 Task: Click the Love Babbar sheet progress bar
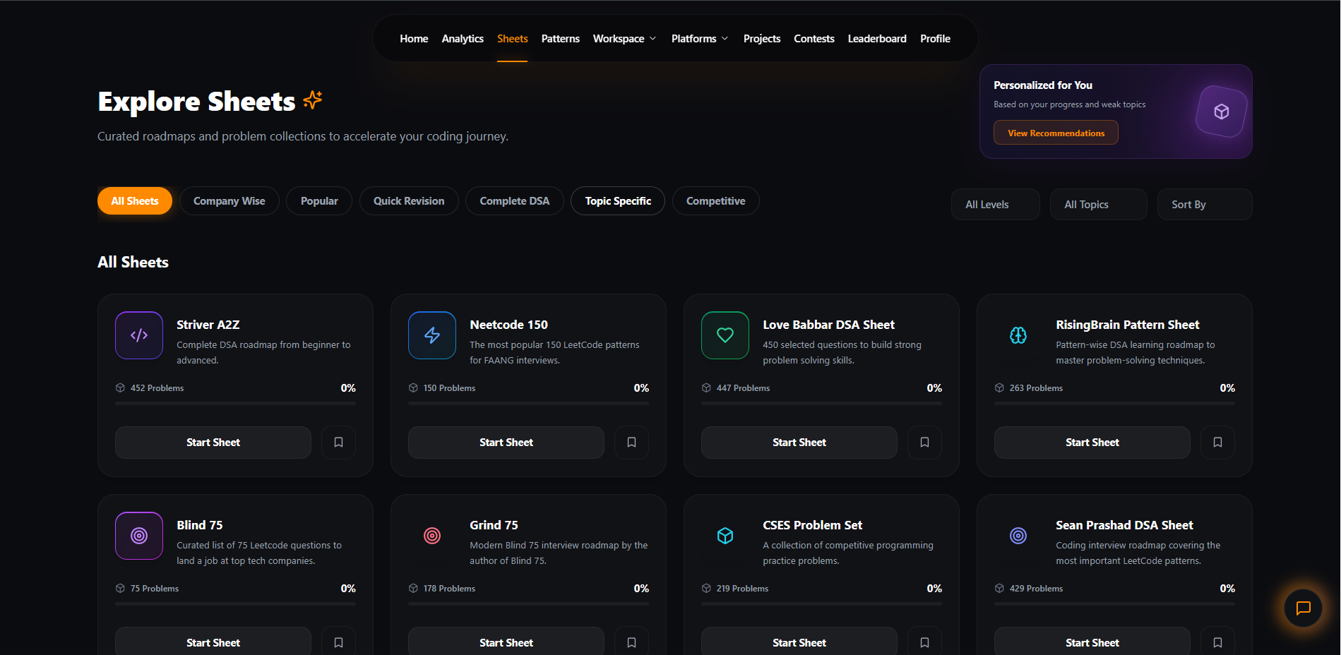[821, 404]
